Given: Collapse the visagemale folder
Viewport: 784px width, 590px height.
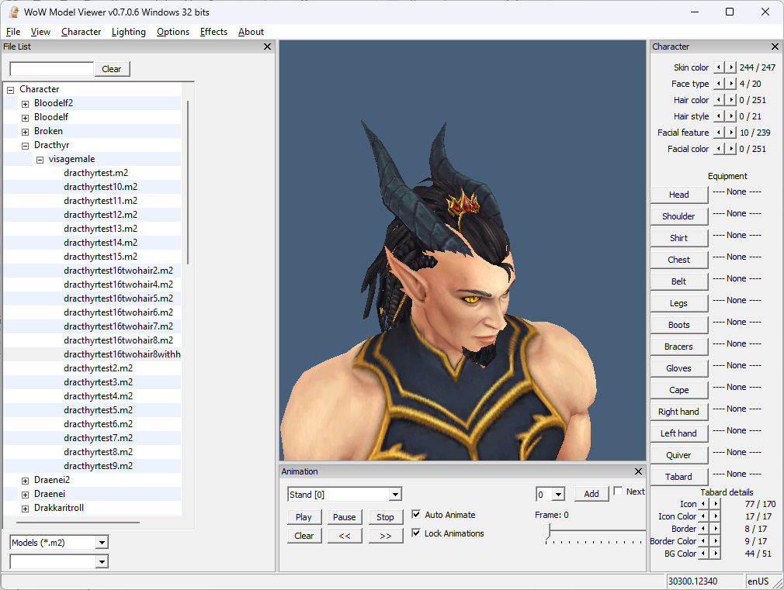Looking at the screenshot, I should point(40,160).
